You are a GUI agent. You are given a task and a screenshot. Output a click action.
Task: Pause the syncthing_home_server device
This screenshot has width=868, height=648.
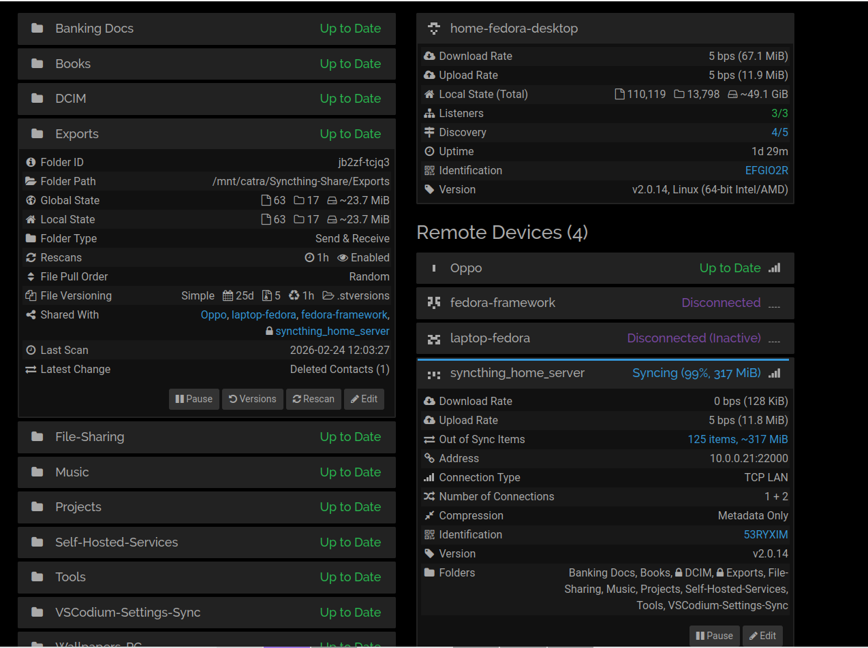713,636
